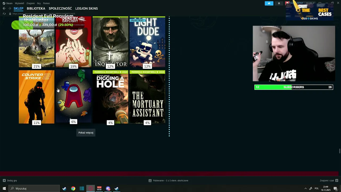The width and height of the screenshot is (341, 192).
Task: Click the Wyszukaj taskbar search box
Action: coord(34,189)
